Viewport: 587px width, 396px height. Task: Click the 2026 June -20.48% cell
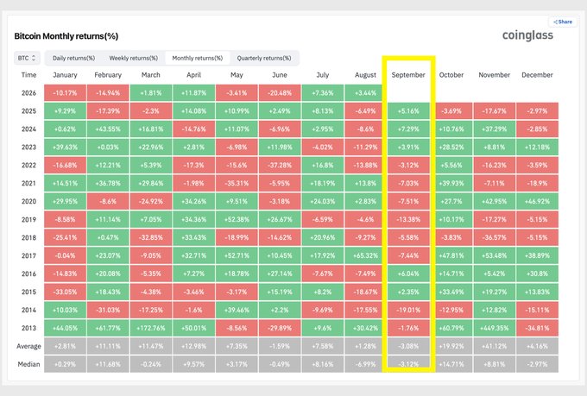pos(280,93)
